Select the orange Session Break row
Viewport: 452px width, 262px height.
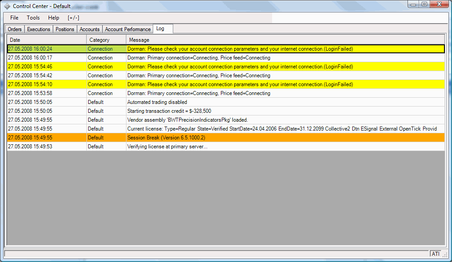pos(226,138)
